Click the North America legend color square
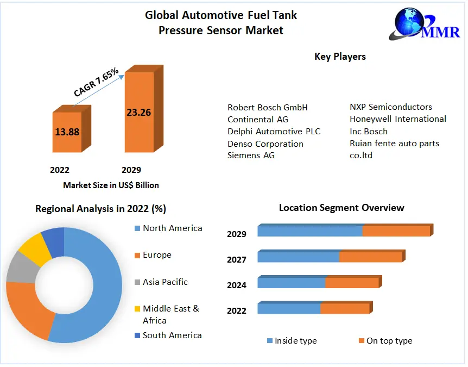 [x=137, y=228]
